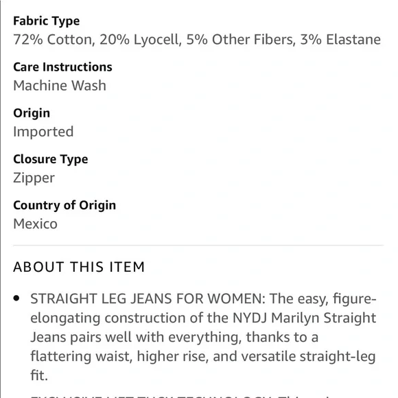This screenshot has width=398, height=398.
Task: Click the Country of Origin label
Action: coord(65,206)
